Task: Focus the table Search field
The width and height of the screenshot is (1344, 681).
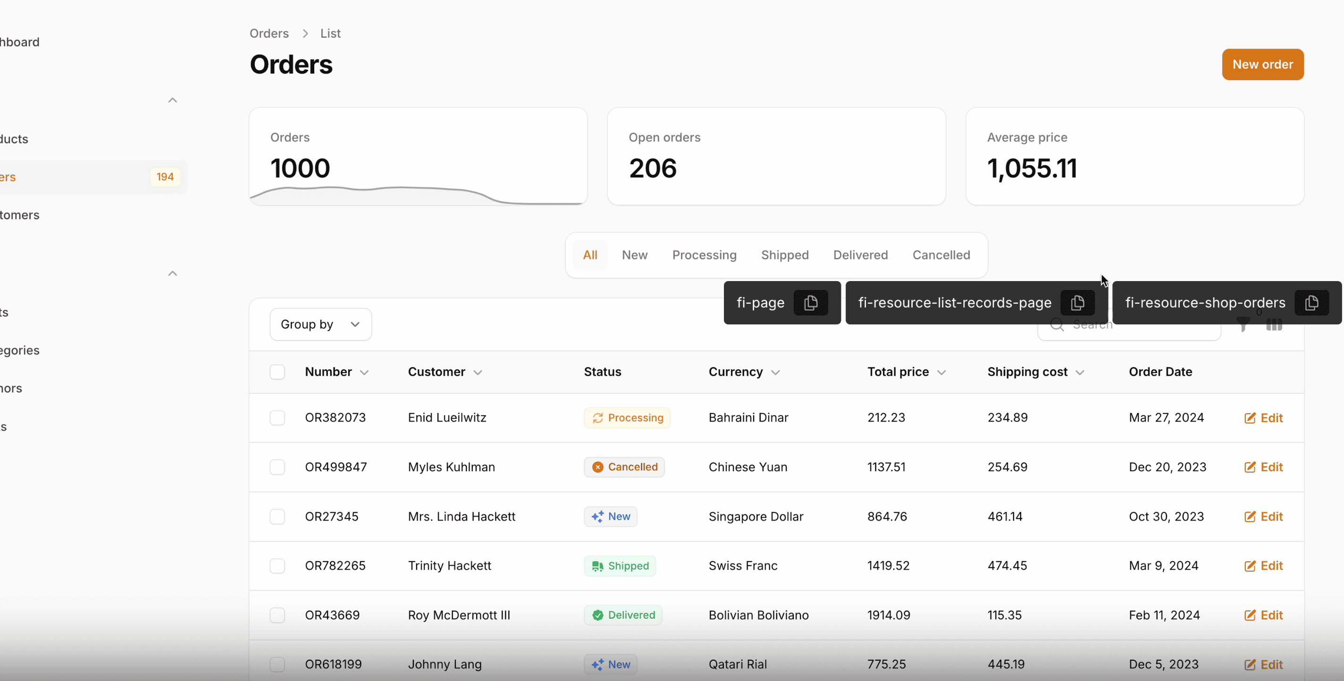Action: coord(1129,325)
